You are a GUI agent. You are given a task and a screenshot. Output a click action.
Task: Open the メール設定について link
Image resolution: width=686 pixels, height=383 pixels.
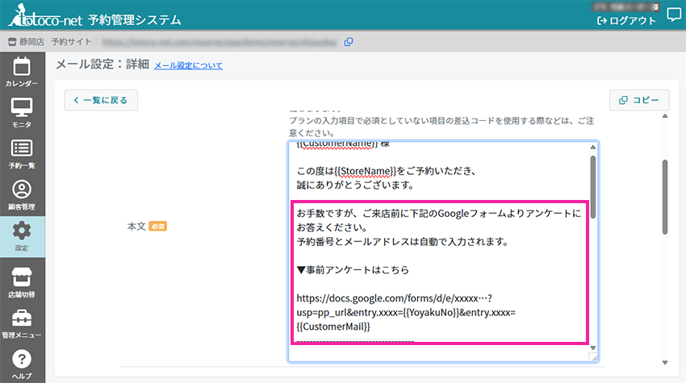(188, 65)
